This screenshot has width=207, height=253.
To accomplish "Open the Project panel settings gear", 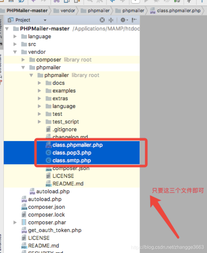I will pyautogui.click(x=124, y=20).
